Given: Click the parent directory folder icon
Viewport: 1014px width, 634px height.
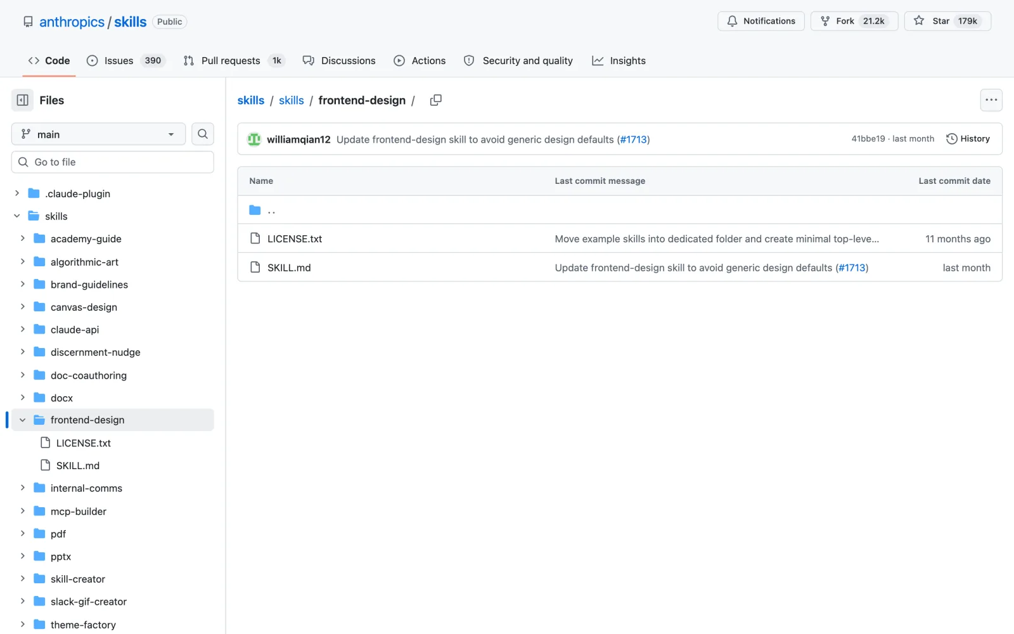Looking at the screenshot, I should click(255, 210).
